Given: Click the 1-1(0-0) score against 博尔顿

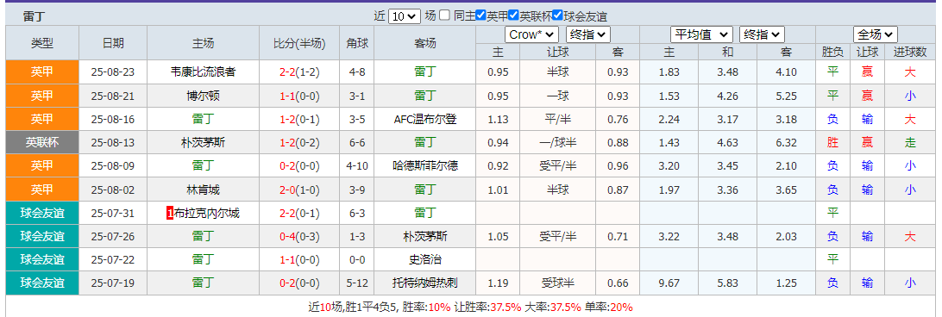Looking at the screenshot, I should pos(300,96).
